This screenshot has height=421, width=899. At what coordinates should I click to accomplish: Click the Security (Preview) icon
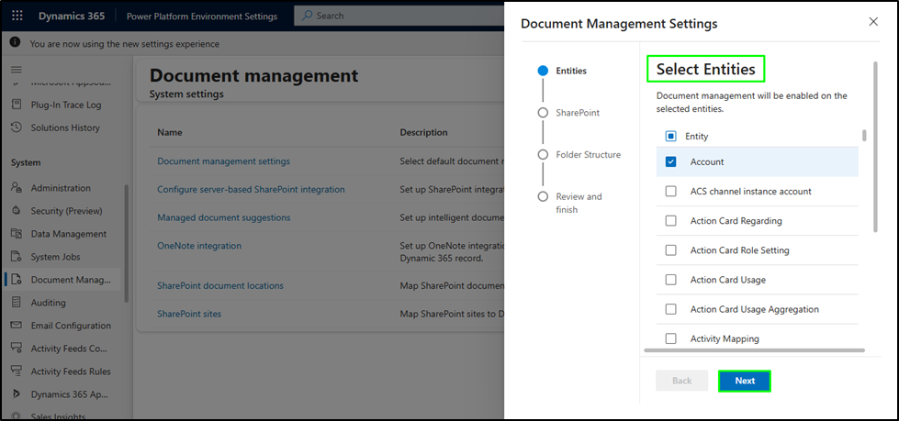[x=17, y=211]
